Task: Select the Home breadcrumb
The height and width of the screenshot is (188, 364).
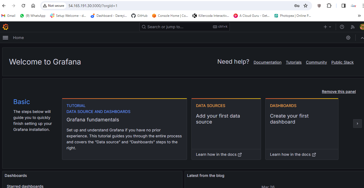Action: click(18, 38)
